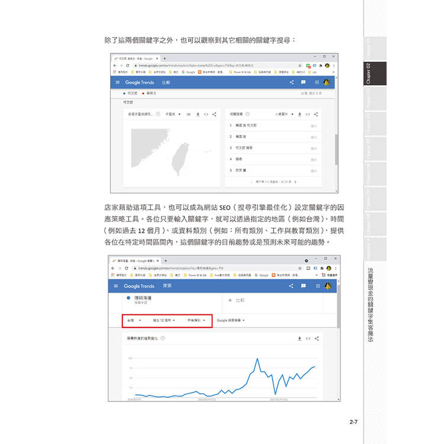Viewport: 444px width, 444px height.
Task: Bookmark the page with star in lower browser
Action: (x=301, y=268)
